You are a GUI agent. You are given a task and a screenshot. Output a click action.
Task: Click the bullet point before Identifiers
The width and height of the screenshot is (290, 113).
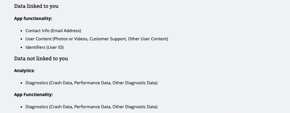tap(21, 48)
